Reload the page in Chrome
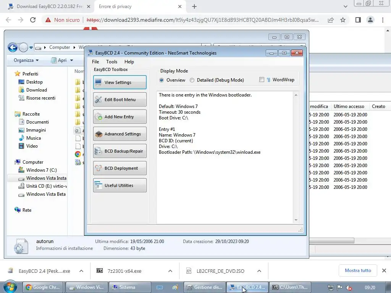This screenshot has width=391, height=293. click(33, 20)
